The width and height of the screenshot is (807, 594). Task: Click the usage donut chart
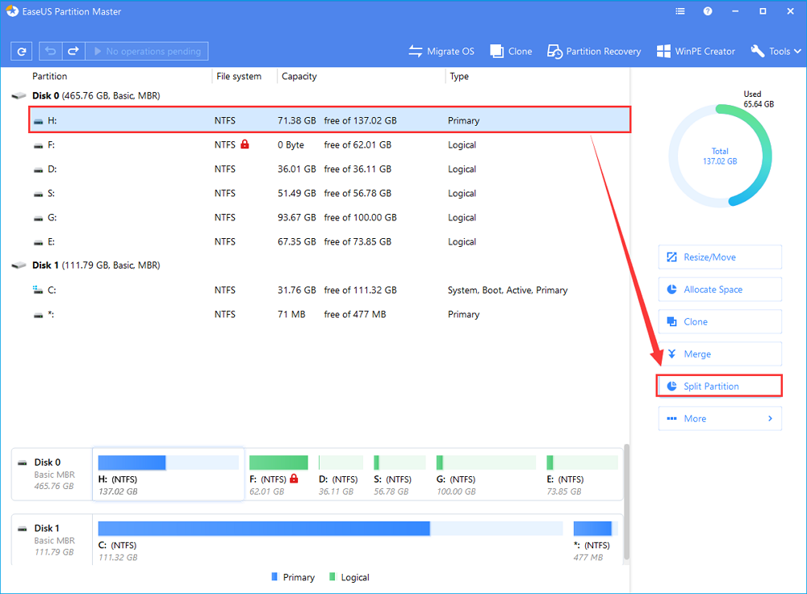pos(720,156)
